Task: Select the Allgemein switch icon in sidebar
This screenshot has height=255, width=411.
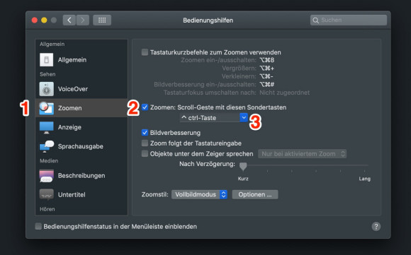Action: point(46,60)
